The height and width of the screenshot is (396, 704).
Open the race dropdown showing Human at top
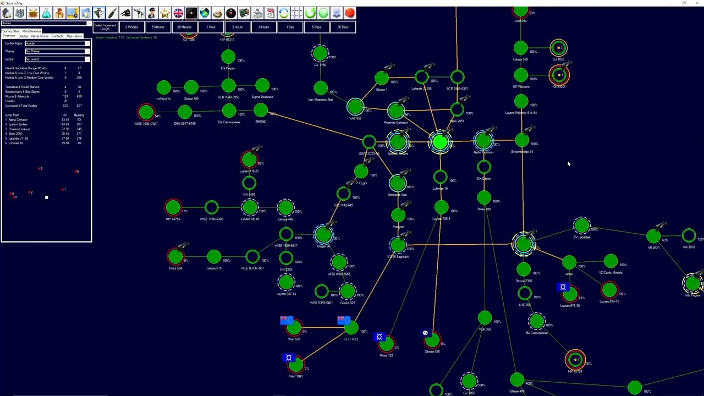[46, 23]
